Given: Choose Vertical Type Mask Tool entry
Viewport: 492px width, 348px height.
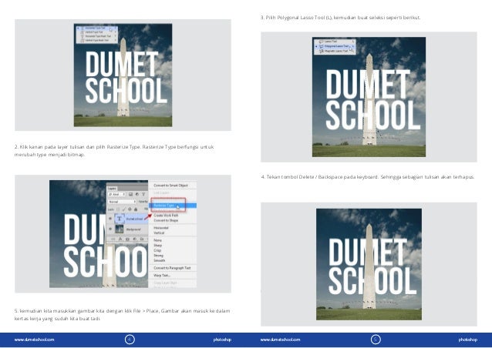Looking at the screenshot, I should pos(96,40).
